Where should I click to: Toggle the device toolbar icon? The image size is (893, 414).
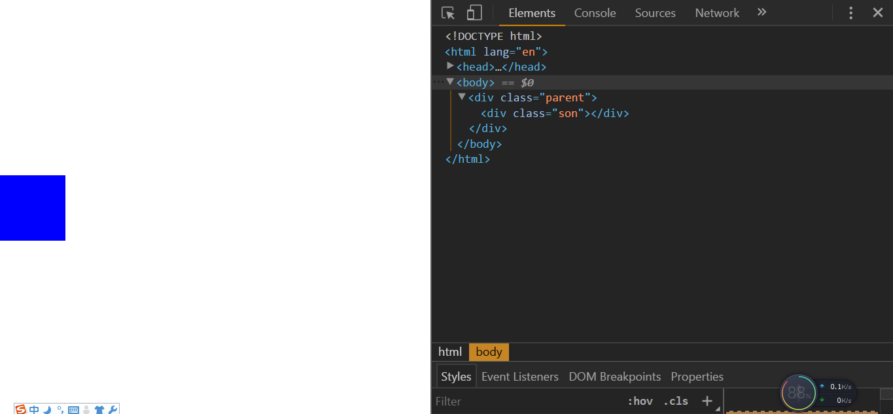coord(474,13)
